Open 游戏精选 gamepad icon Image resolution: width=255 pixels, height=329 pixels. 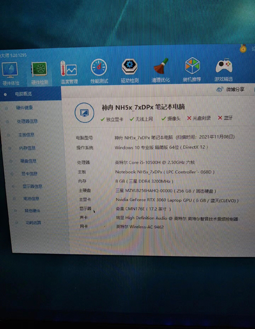coord(223,70)
